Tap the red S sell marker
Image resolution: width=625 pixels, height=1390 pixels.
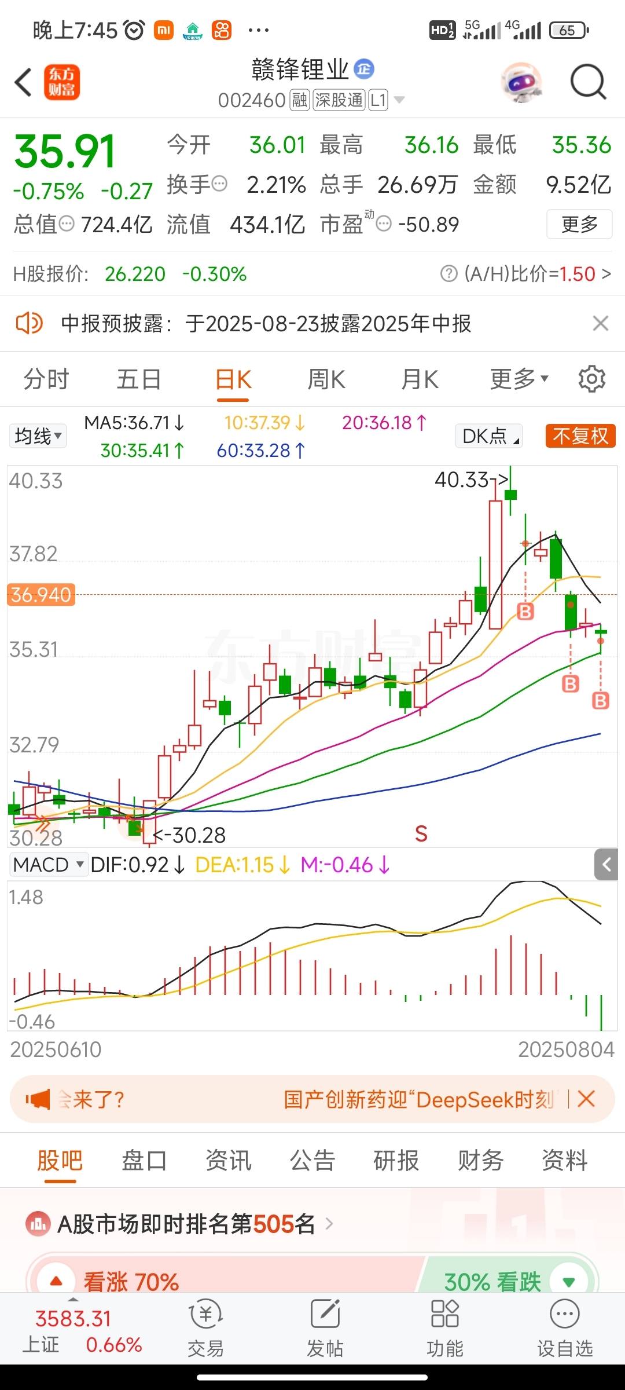421,834
